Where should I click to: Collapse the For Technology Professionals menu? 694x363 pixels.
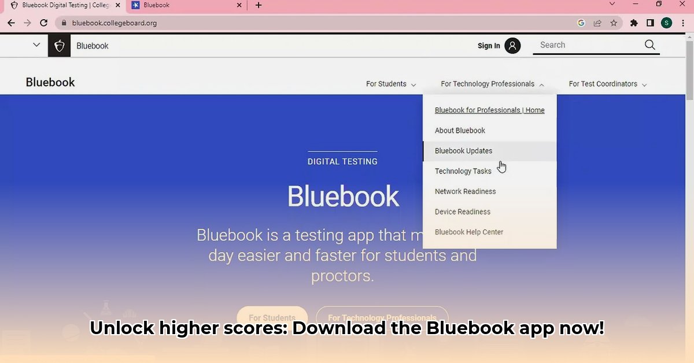pyautogui.click(x=492, y=84)
